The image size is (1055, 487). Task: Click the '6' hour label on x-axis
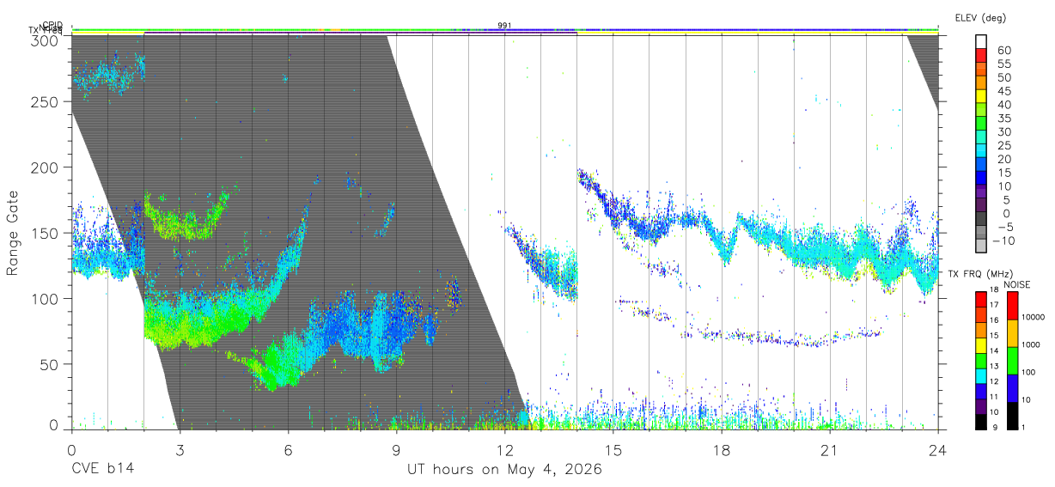coord(288,450)
